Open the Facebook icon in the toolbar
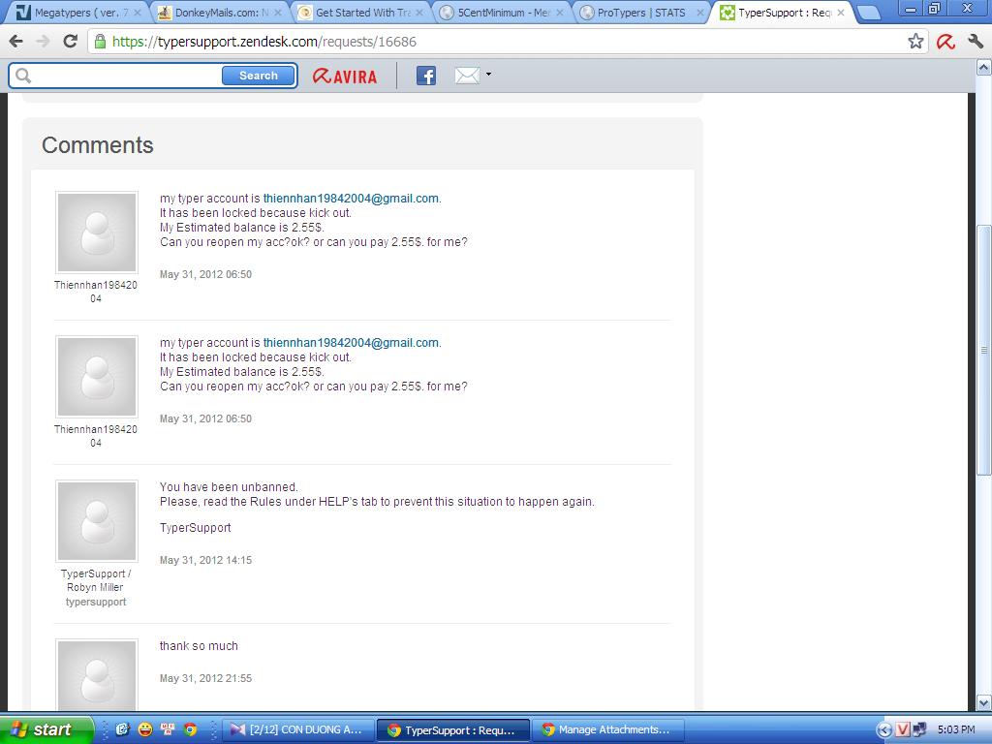 [426, 76]
